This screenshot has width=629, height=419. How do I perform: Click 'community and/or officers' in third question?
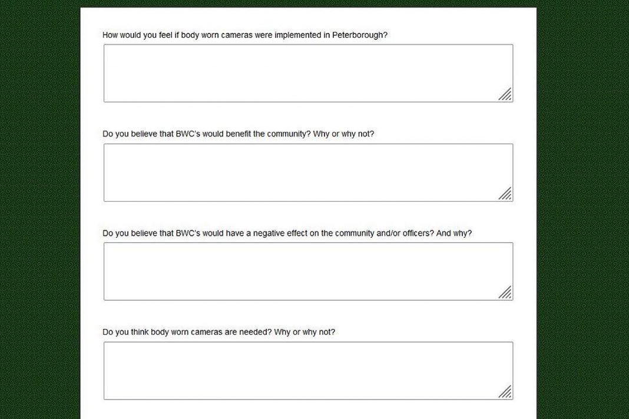point(384,233)
